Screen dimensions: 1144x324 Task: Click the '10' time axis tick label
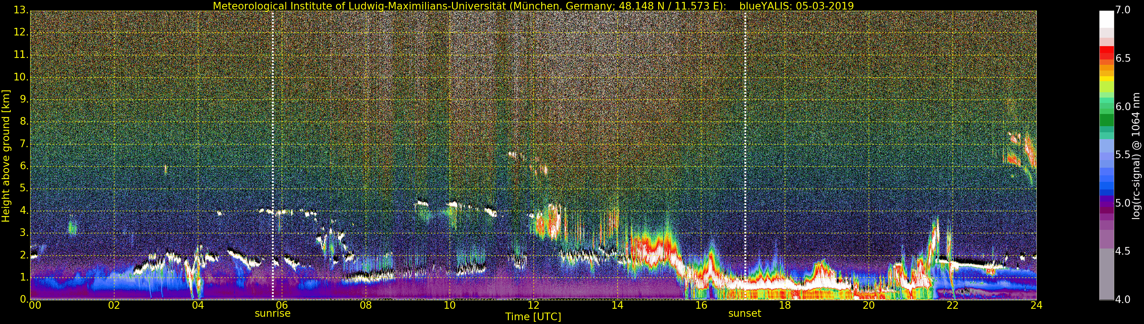(450, 305)
